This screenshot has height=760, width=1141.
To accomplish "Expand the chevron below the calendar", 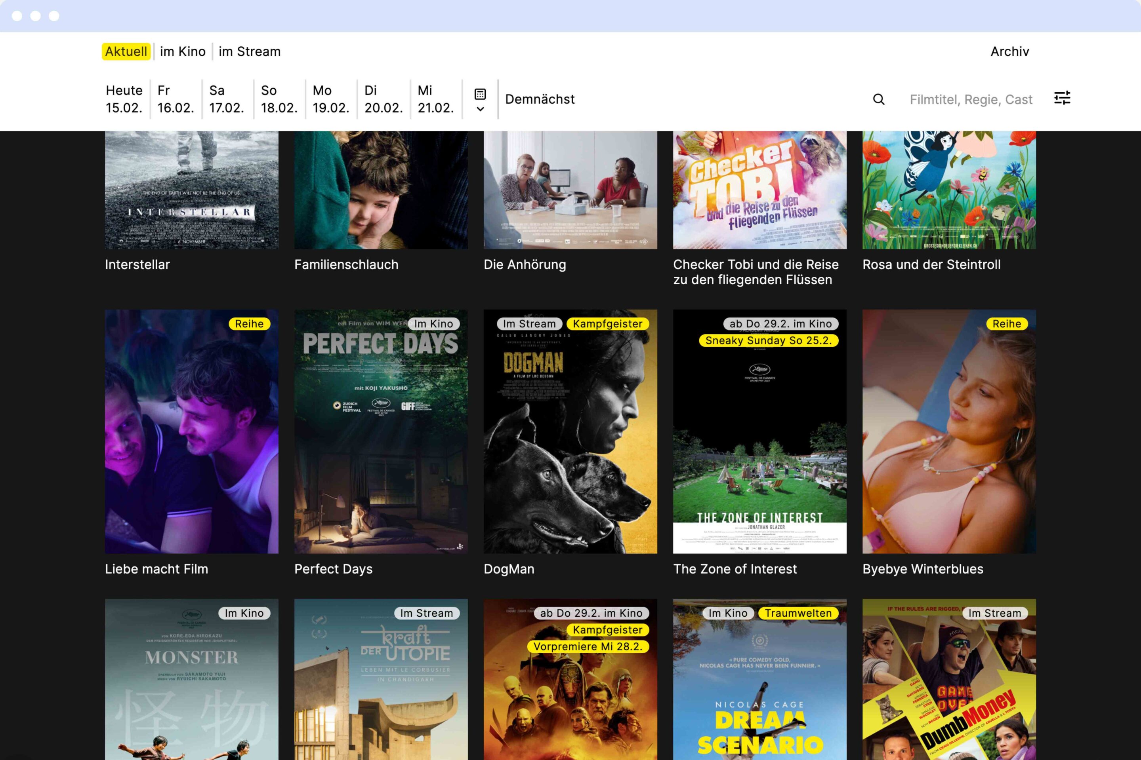I will (x=480, y=109).
